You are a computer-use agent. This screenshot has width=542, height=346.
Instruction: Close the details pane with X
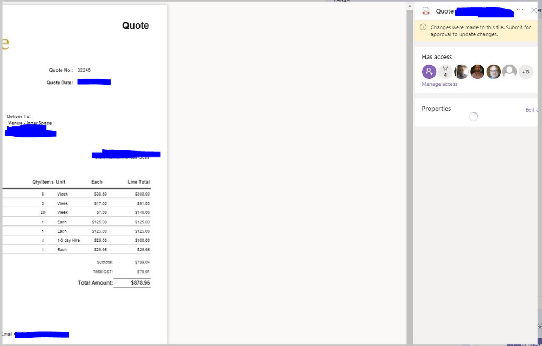point(534,10)
